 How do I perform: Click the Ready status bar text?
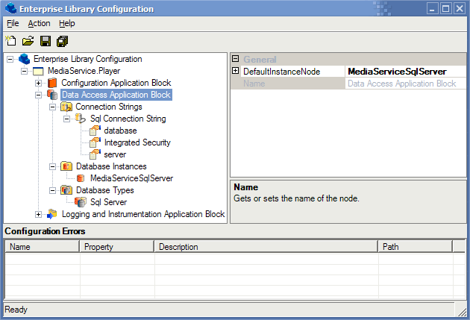16,310
